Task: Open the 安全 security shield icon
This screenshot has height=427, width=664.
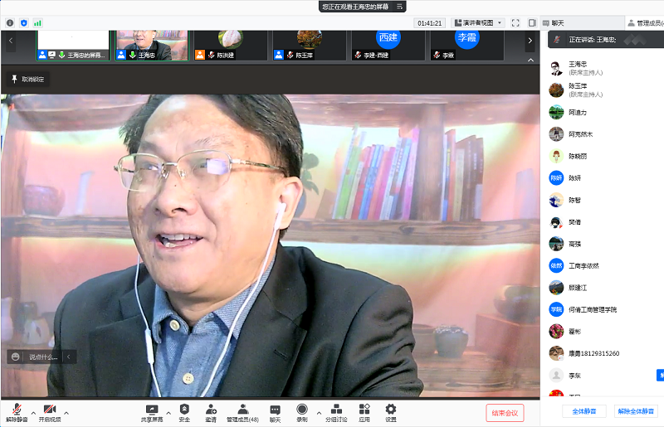Action: click(184, 410)
